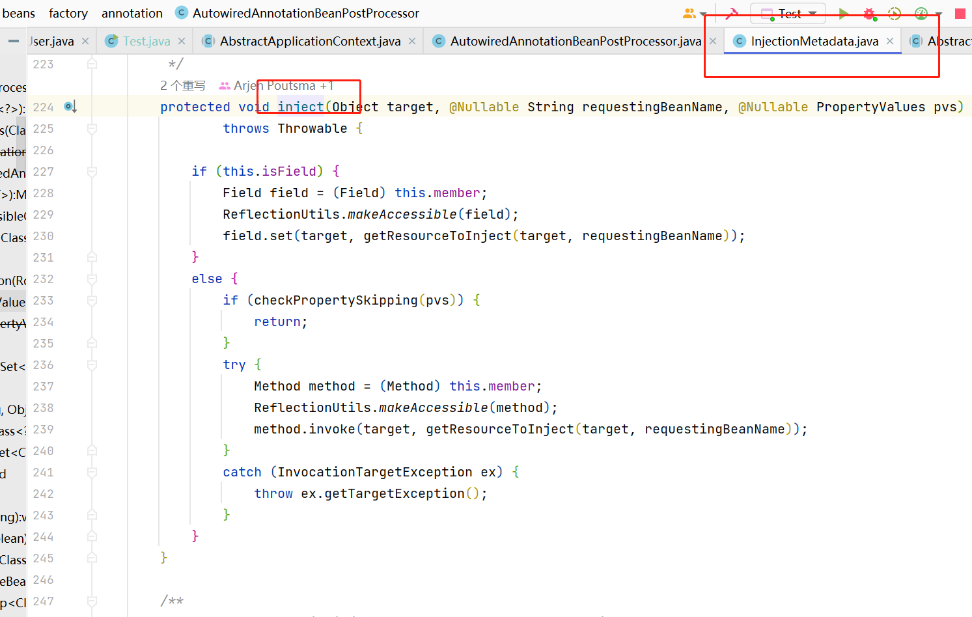Screen dimensions: 972x617
Task: Switch to the Test.java tab
Action: coord(146,41)
